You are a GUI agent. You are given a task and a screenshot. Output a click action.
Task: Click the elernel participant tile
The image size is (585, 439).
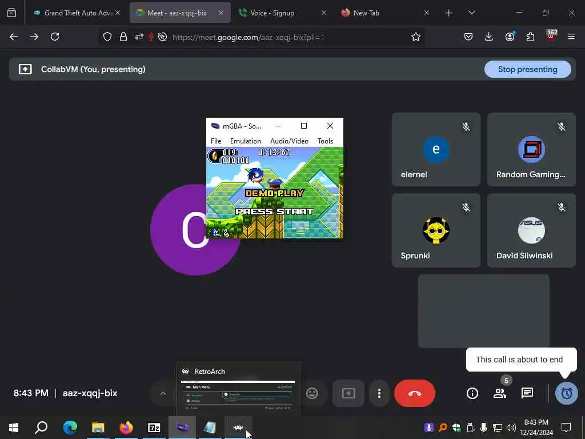pos(436,149)
